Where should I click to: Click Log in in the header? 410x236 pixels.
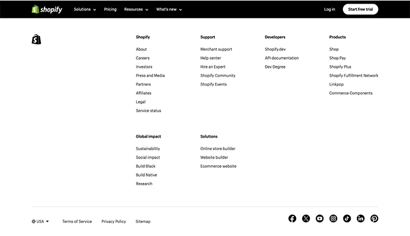329,9
